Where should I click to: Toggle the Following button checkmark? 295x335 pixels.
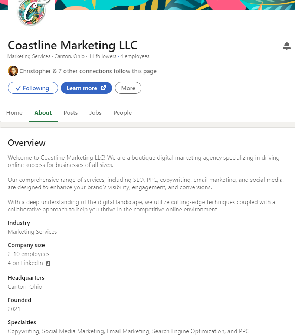tap(18, 88)
